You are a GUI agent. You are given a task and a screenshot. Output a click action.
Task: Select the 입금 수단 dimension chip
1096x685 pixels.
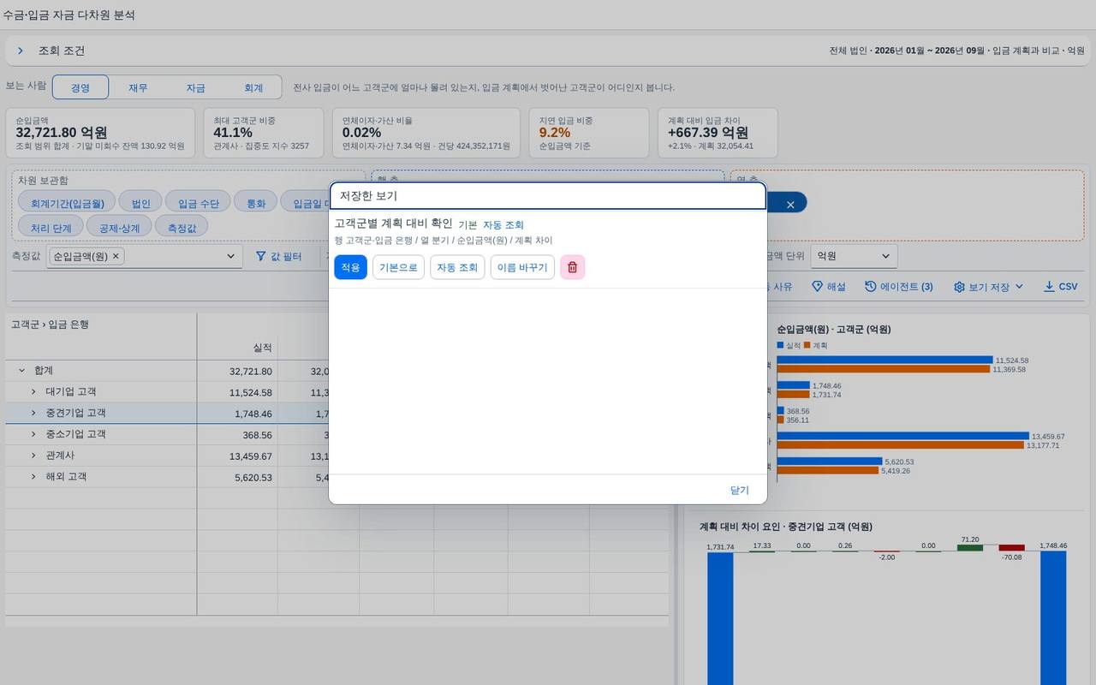coord(197,203)
